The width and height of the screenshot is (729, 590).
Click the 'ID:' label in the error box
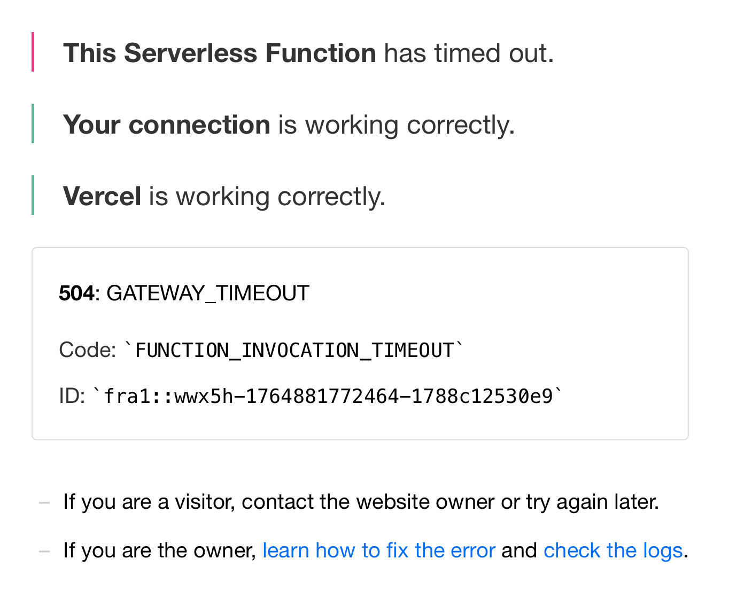72,396
